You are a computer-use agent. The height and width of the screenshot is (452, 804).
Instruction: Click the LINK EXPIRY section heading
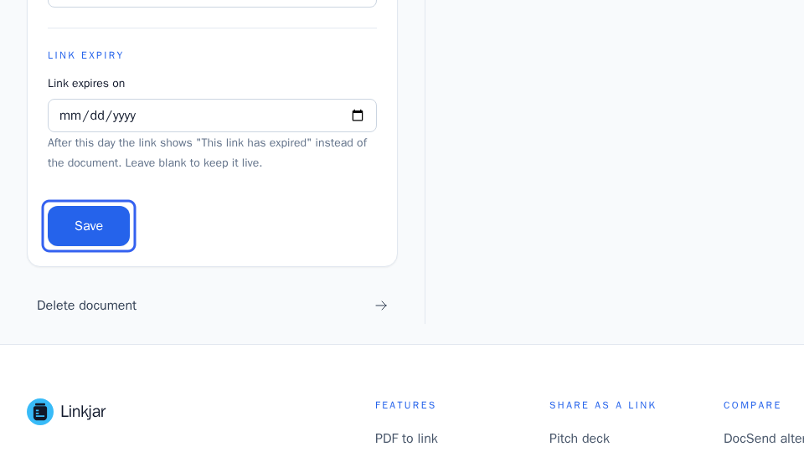coord(85,55)
